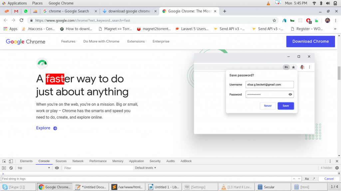Open the Gmail pinned tab
This screenshot has height=191, width=341.
tap(16, 11)
